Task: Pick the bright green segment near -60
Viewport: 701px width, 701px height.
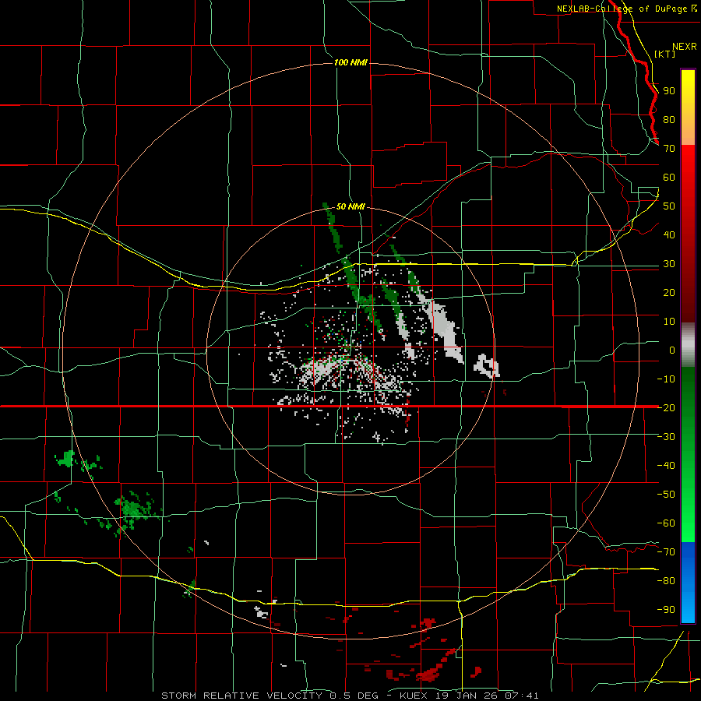Action: click(688, 523)
